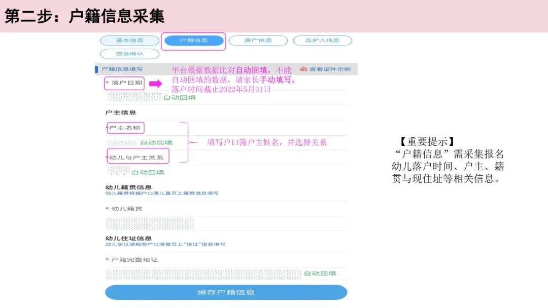Click the blurred 户籍完整地址 field
Viewport: 548px width, 308px height.
point(203,274)
